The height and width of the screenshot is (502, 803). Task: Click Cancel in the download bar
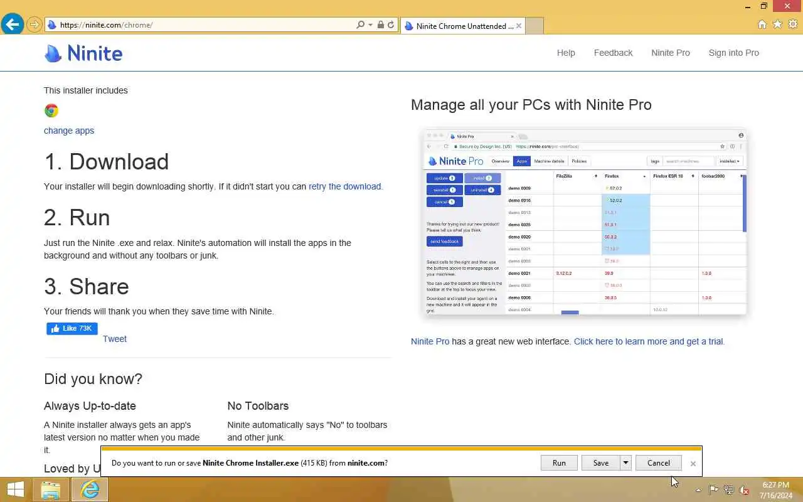(x=658, y=463)
